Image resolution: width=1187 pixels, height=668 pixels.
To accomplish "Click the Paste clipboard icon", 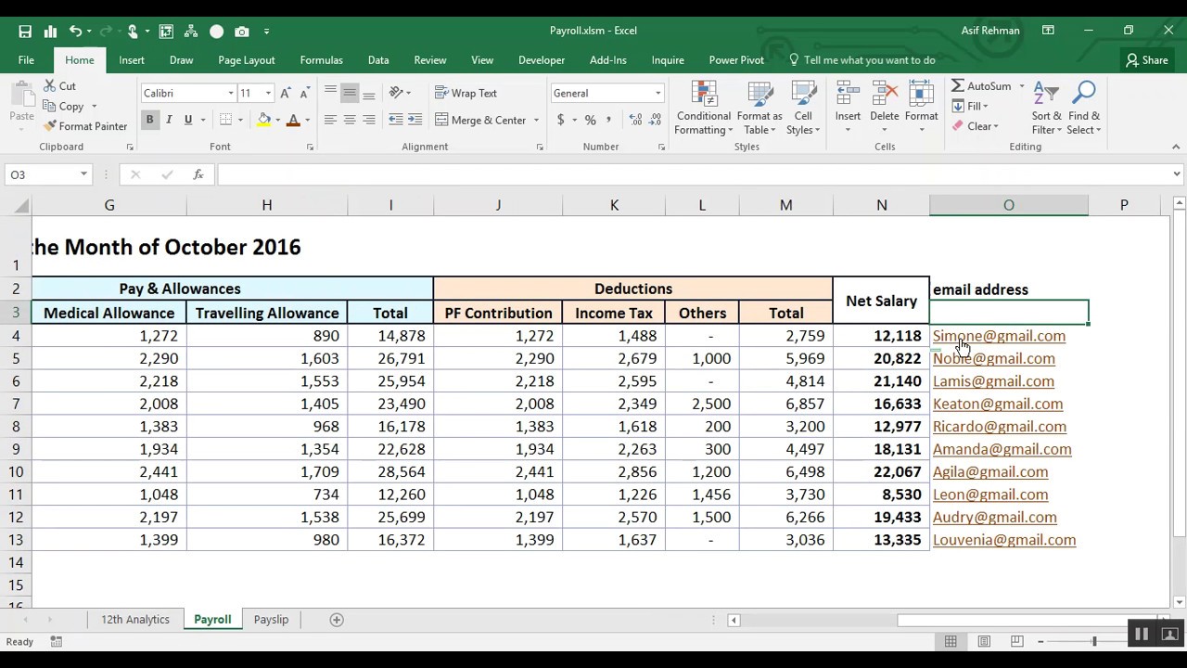I will coord(21,102).
